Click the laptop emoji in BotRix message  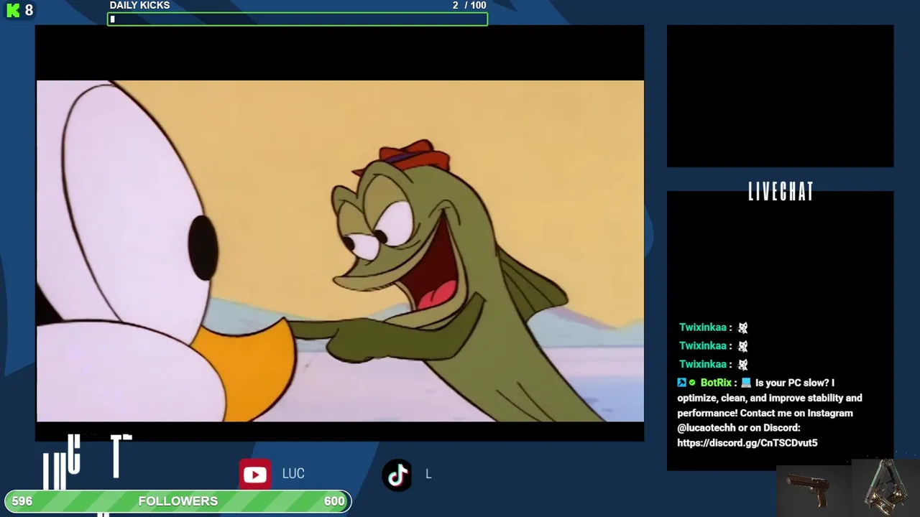click(746, 383)
